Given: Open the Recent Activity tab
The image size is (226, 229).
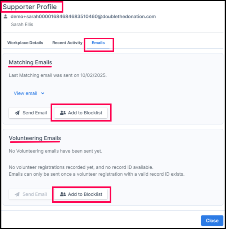Looking at the screenshot, I should (67, 43).
